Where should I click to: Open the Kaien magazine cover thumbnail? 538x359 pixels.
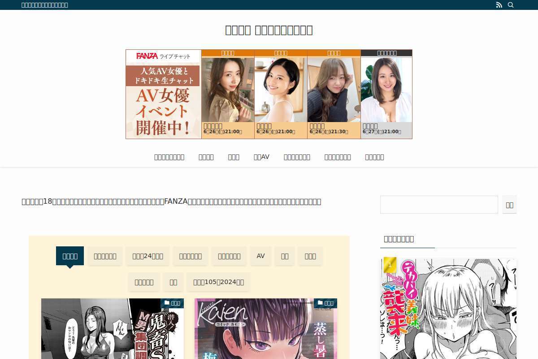click(266, 329)
